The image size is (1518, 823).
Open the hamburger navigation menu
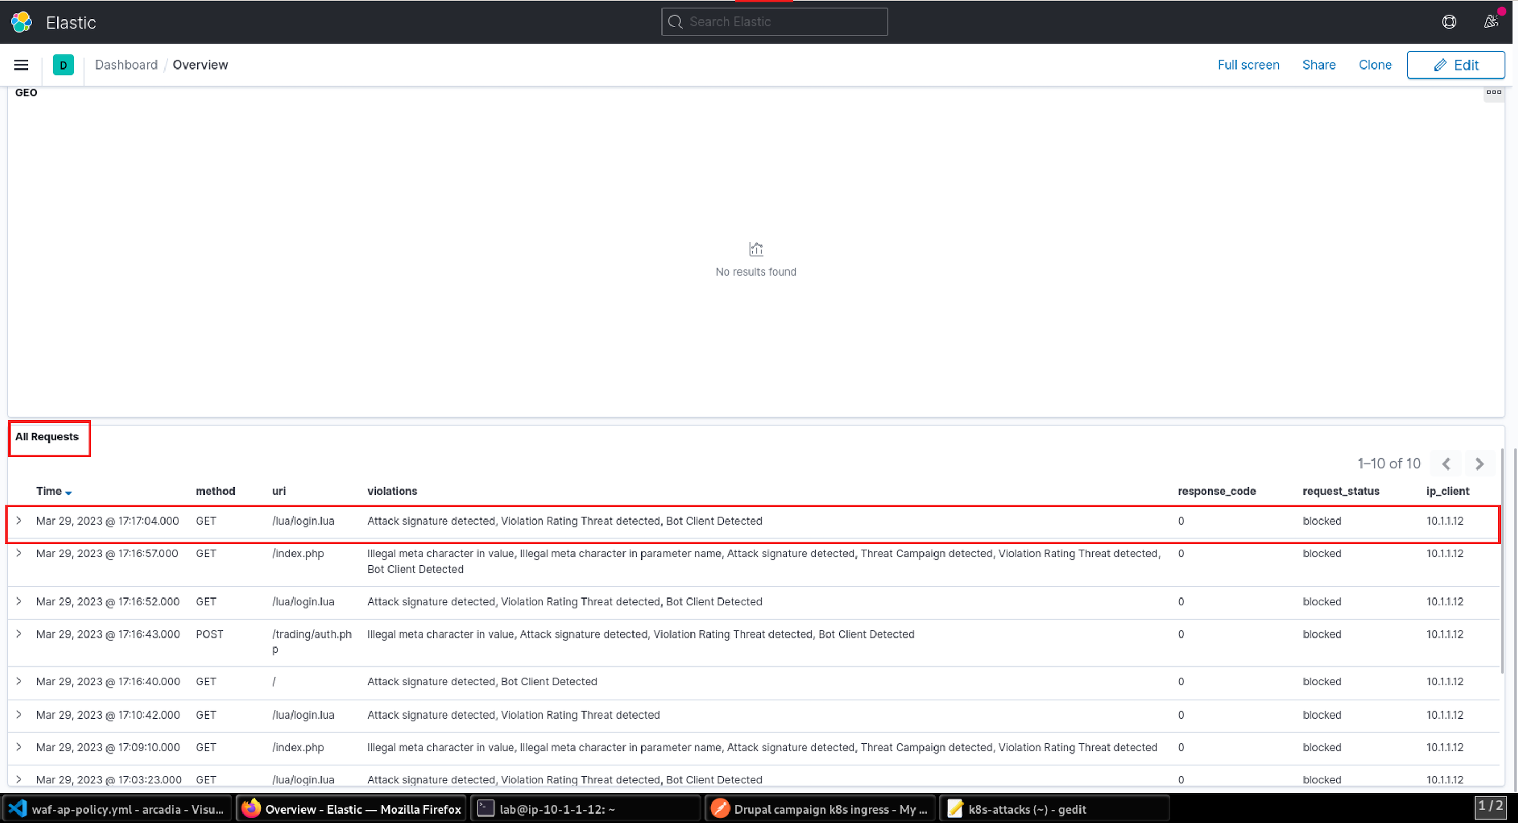point(21,65)
